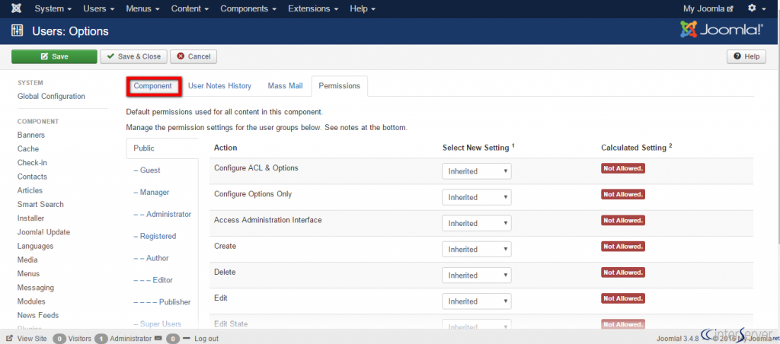Open the Components menu
Viewport: 780px width, 344px height.
248,8
